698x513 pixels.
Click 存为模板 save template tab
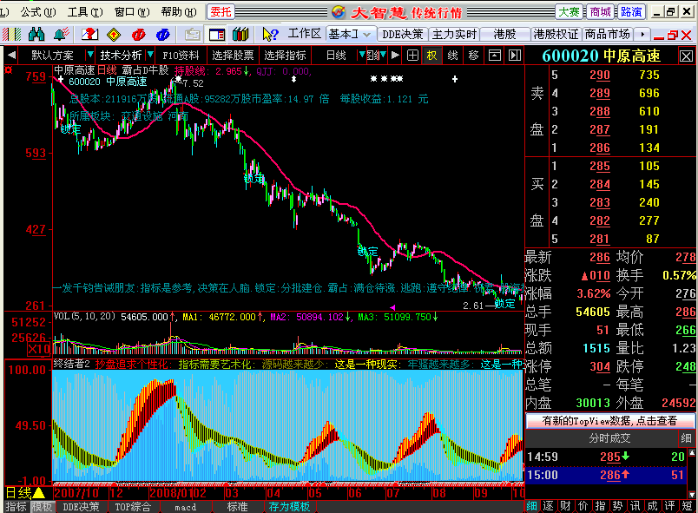[x=290, y=507]
